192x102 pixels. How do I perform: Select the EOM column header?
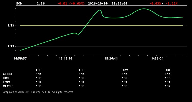tap(167, 70)
